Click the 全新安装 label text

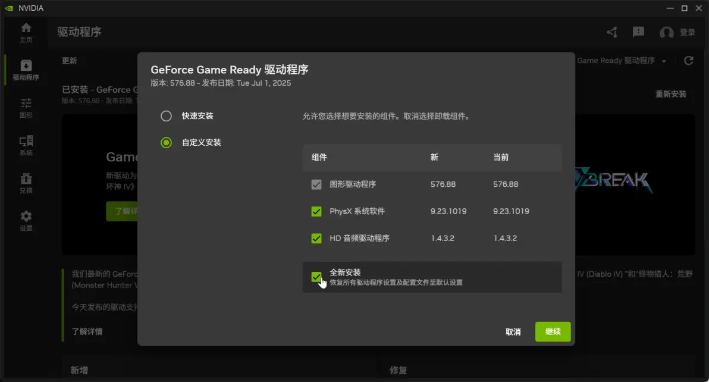click(345, 273)
